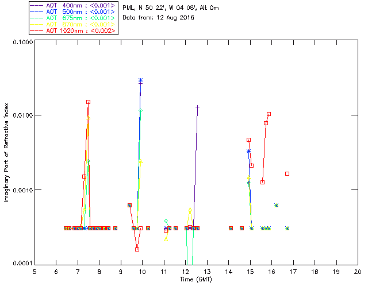Click the isolated red square near time 16.7

coord(287,174)
